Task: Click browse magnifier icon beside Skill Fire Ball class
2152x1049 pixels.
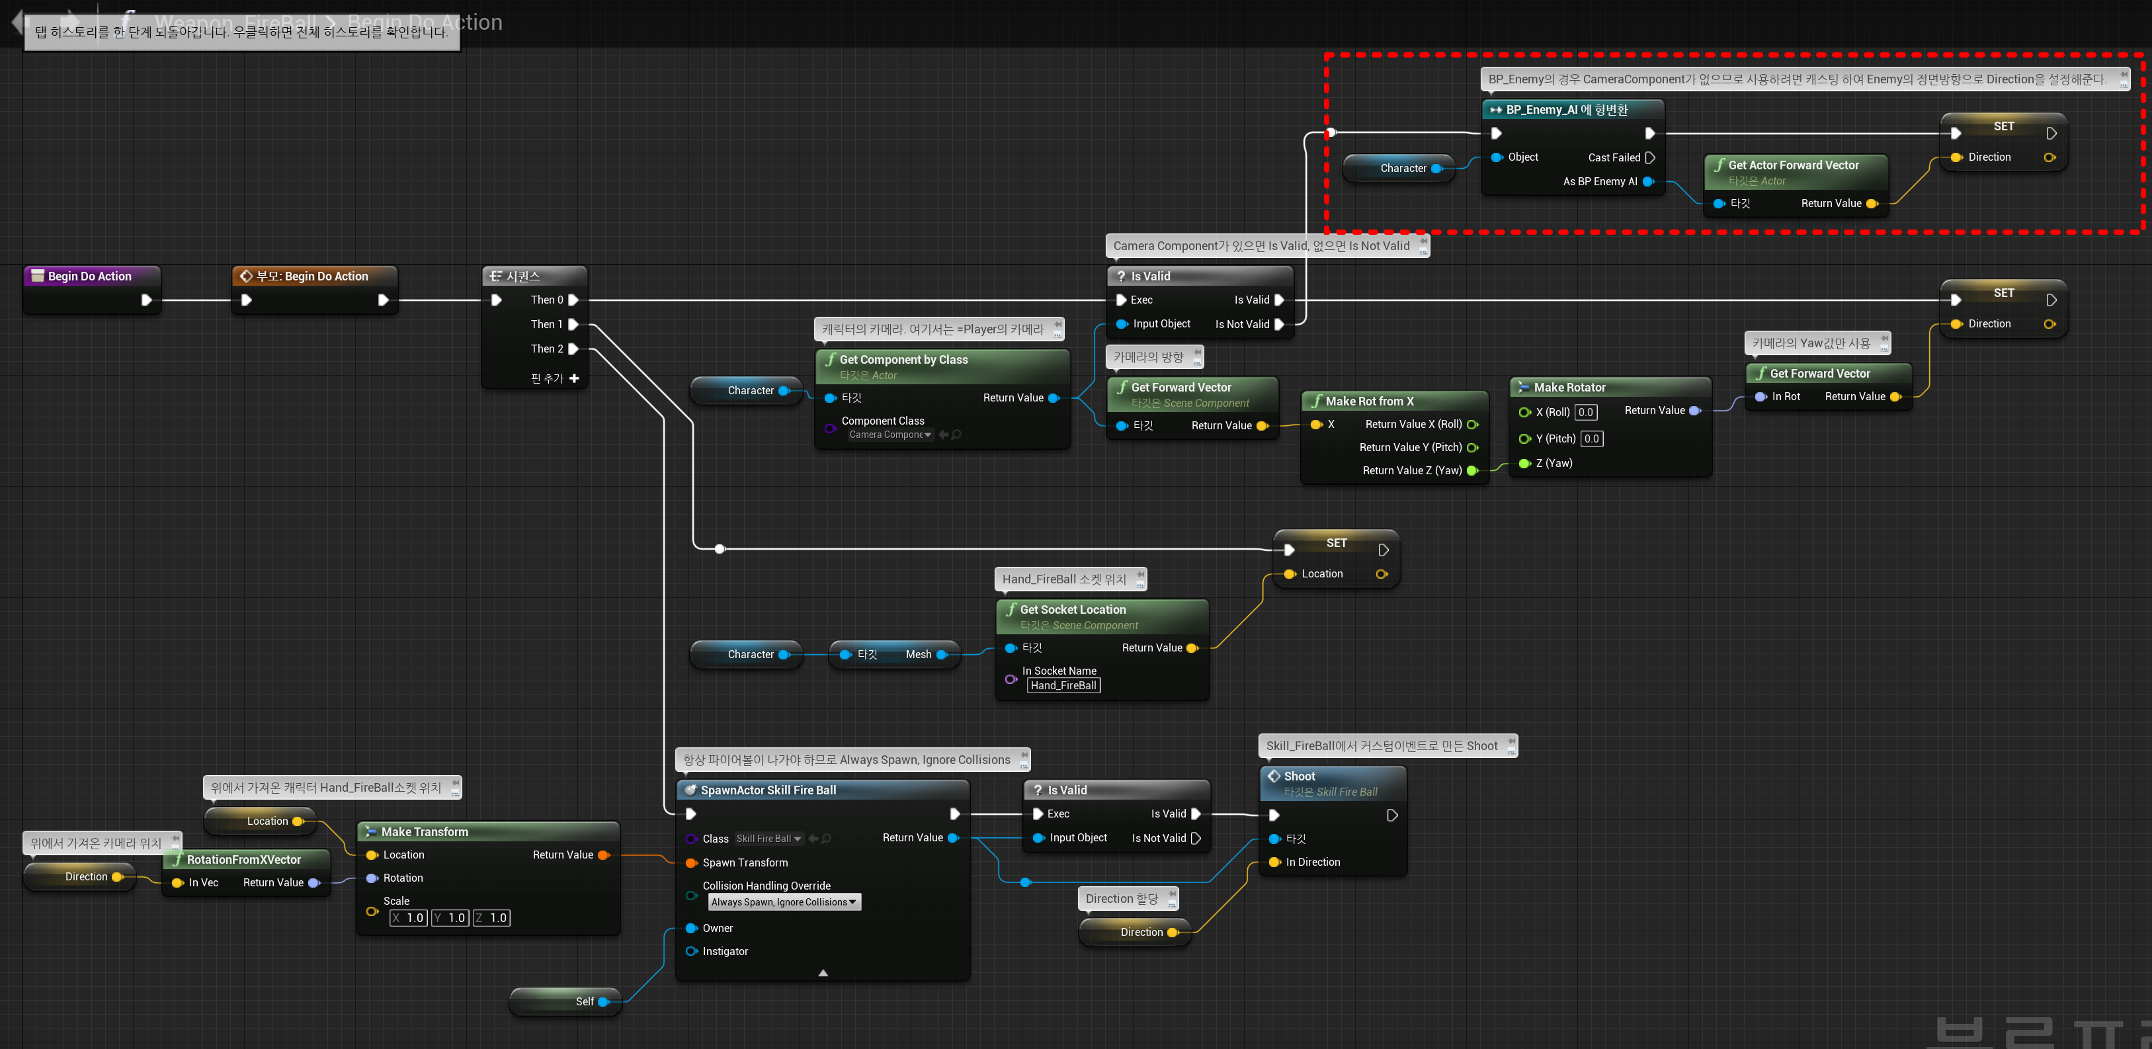Action: pyautogui.click(x=826, y=839)
